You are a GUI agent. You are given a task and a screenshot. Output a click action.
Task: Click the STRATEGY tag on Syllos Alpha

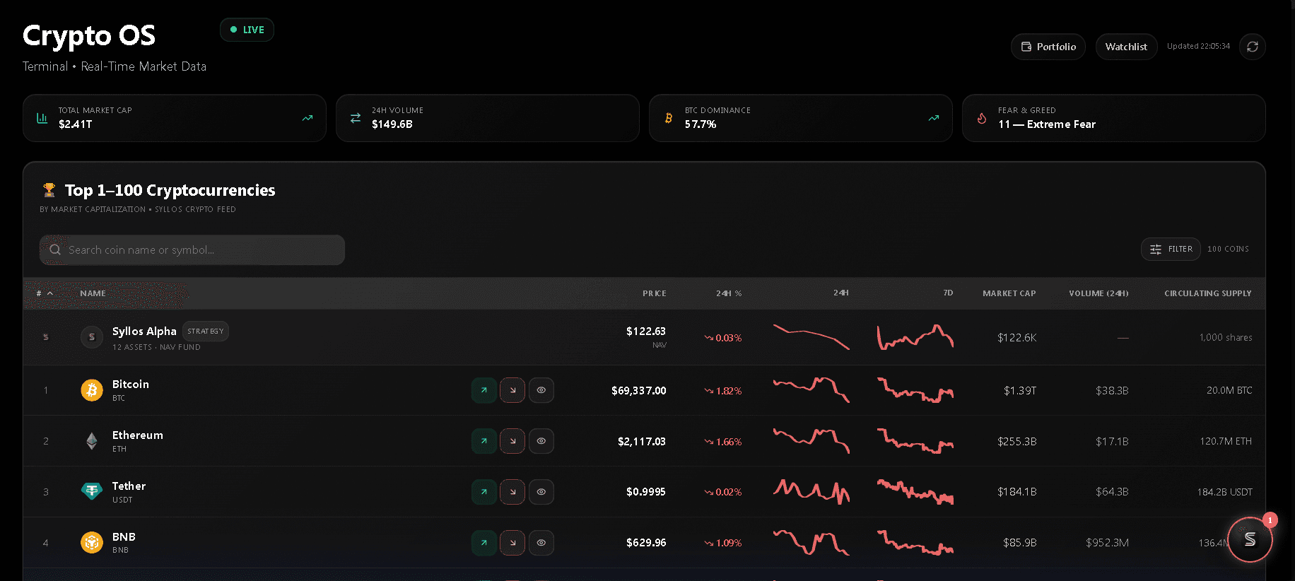pos(206,331)
